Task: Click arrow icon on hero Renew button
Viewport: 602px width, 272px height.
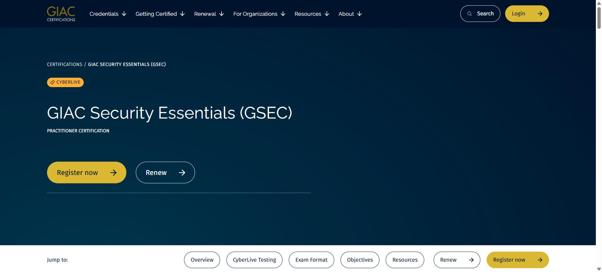Action: tap(182, 173)
